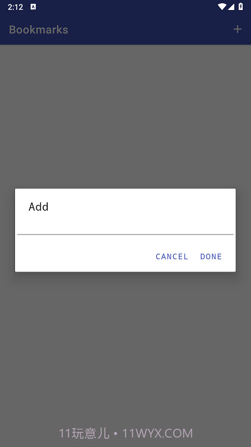
Task: Click the underline of the Add input
Action: tap(125, 235)
